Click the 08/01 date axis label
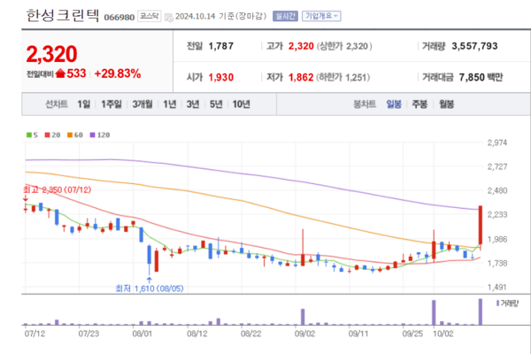This screenshot has height=354, width=531. coord(142,334)
